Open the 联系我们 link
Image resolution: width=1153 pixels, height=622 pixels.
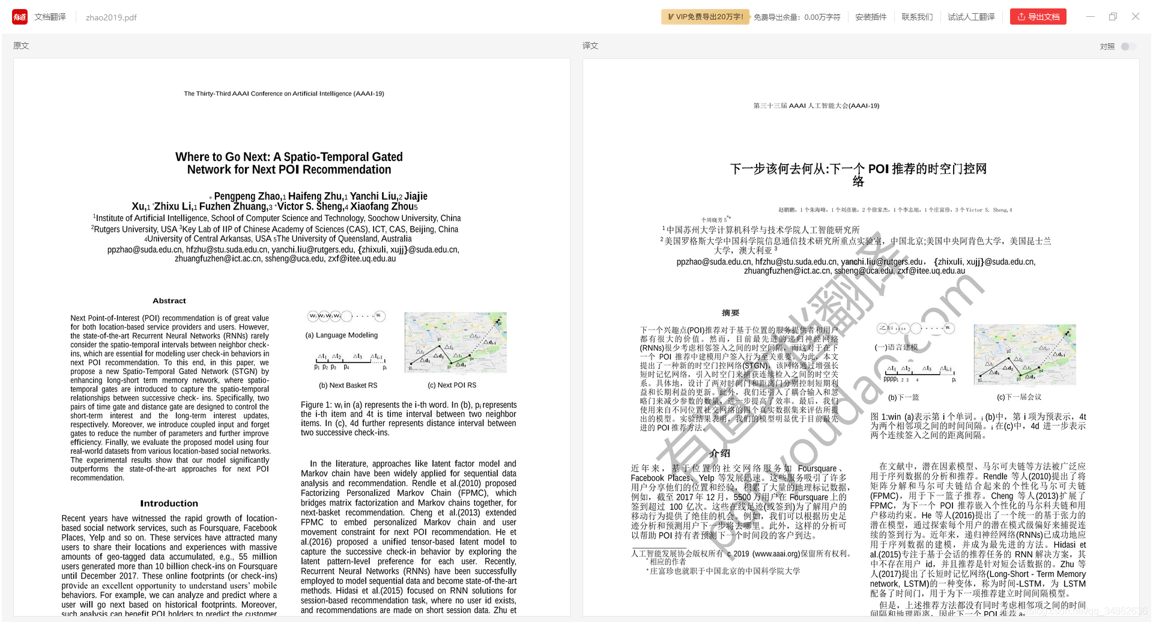point(917,17)
